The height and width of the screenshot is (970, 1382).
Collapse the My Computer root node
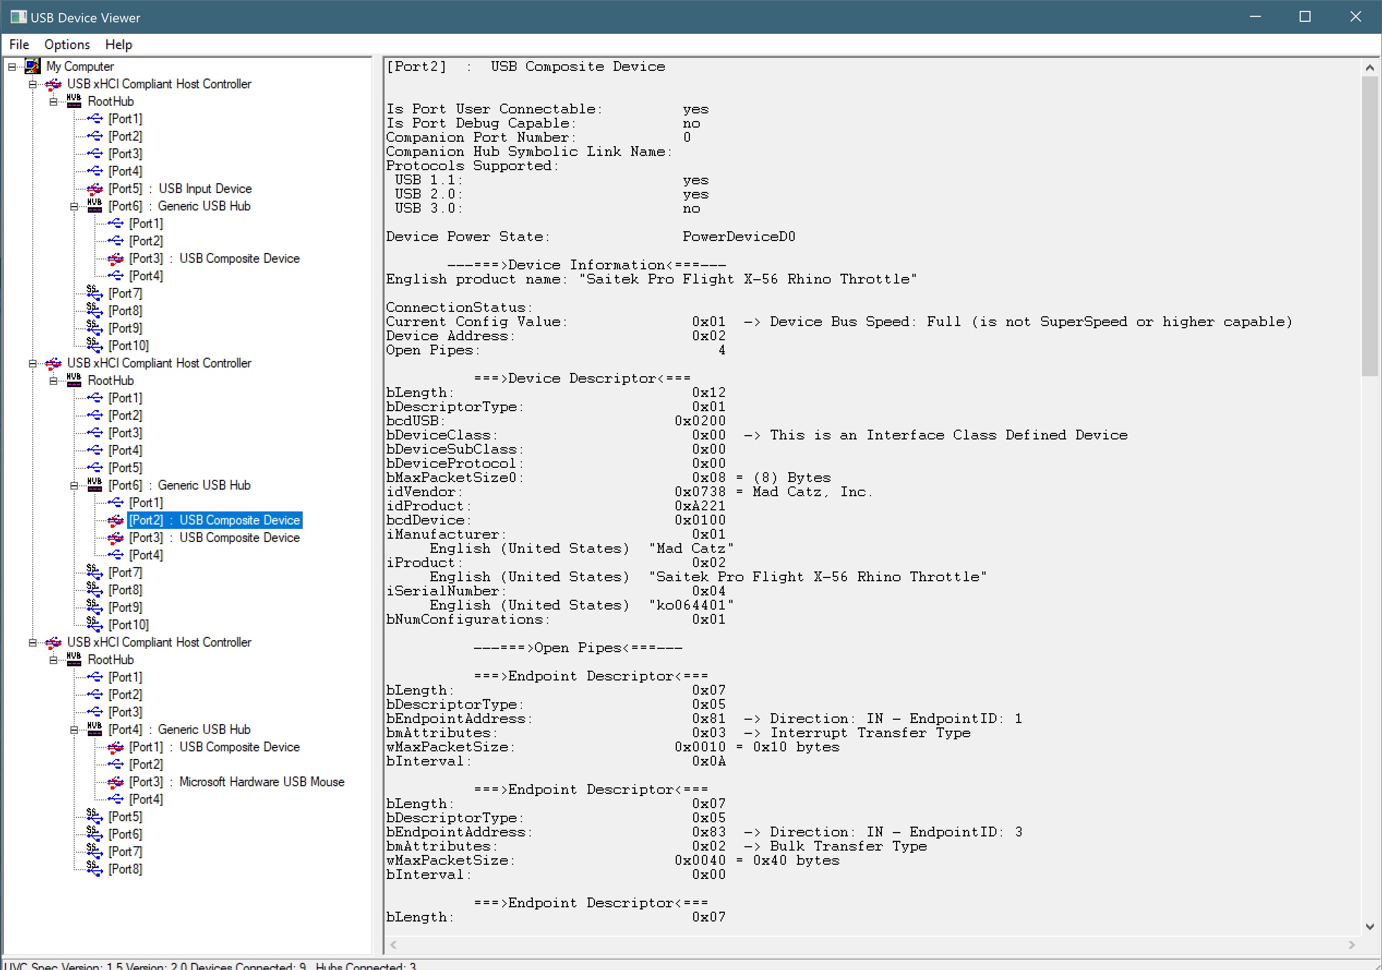12,67
